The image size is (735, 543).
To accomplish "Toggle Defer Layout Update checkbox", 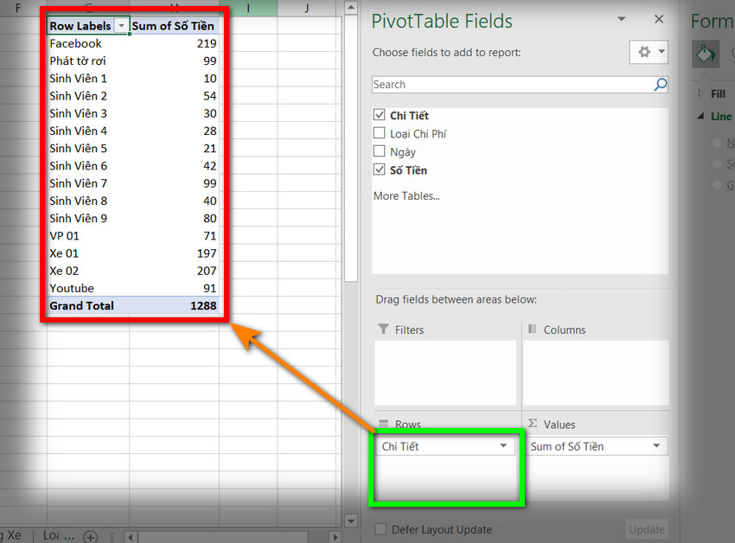I will [380, 529].
